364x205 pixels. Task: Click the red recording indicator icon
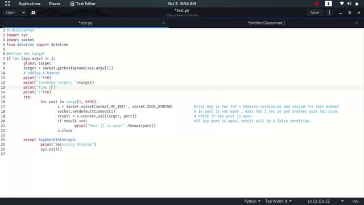click(x=316, y=4)
